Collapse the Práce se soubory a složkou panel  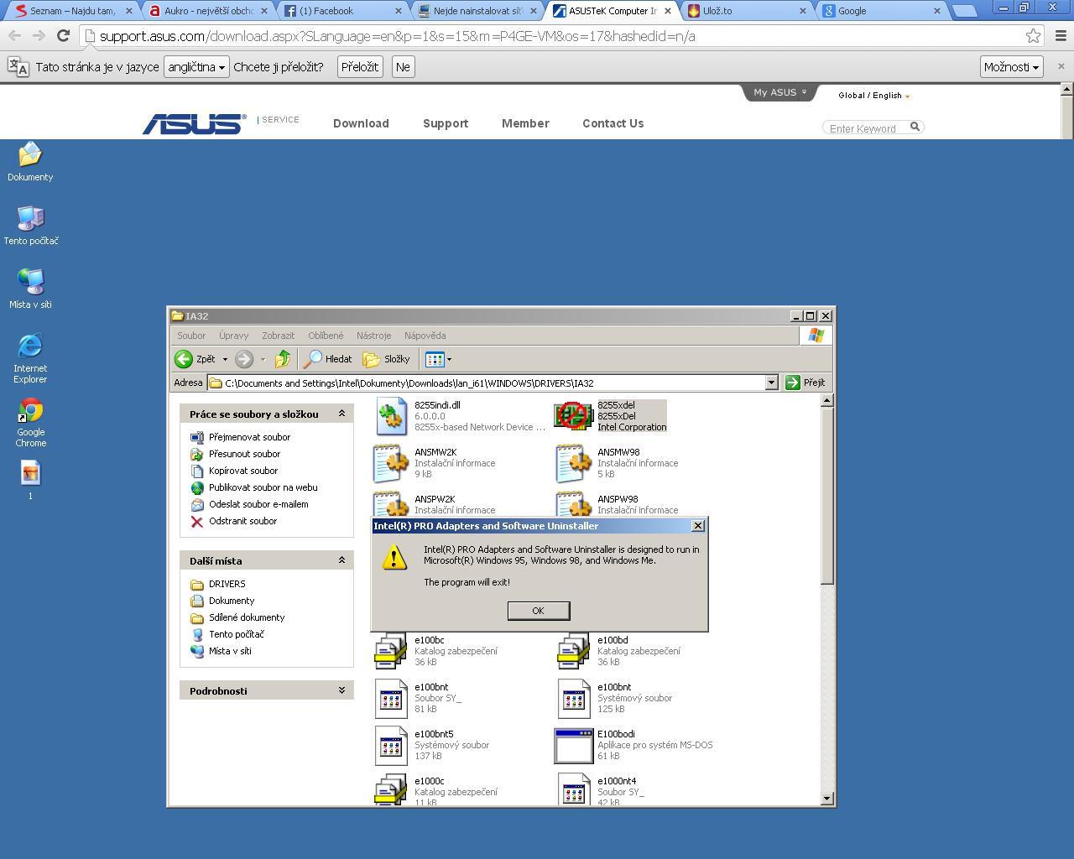(x=341, y=414)
